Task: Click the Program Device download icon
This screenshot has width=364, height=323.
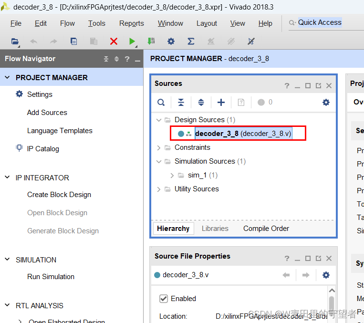Action: coord(151,42)
